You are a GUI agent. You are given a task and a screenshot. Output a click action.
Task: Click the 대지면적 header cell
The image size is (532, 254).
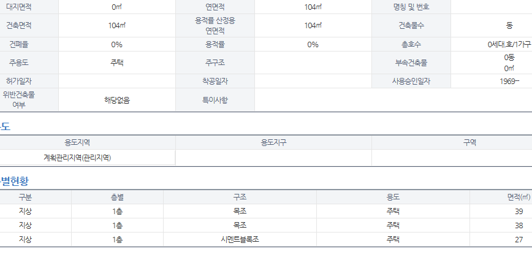click(x=29, y=7)
